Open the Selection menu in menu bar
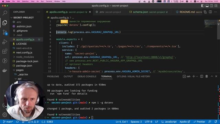Viewport: 220px width, 124px height. [25, 1]
